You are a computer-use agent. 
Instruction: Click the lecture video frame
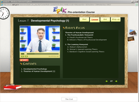coord(40,39)
